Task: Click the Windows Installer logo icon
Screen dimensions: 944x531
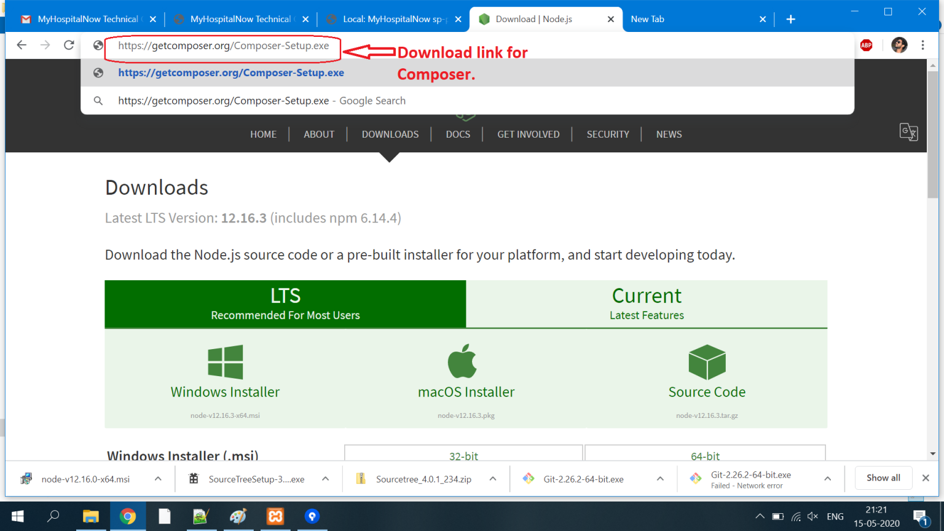Action: click(x=226, y=362)
